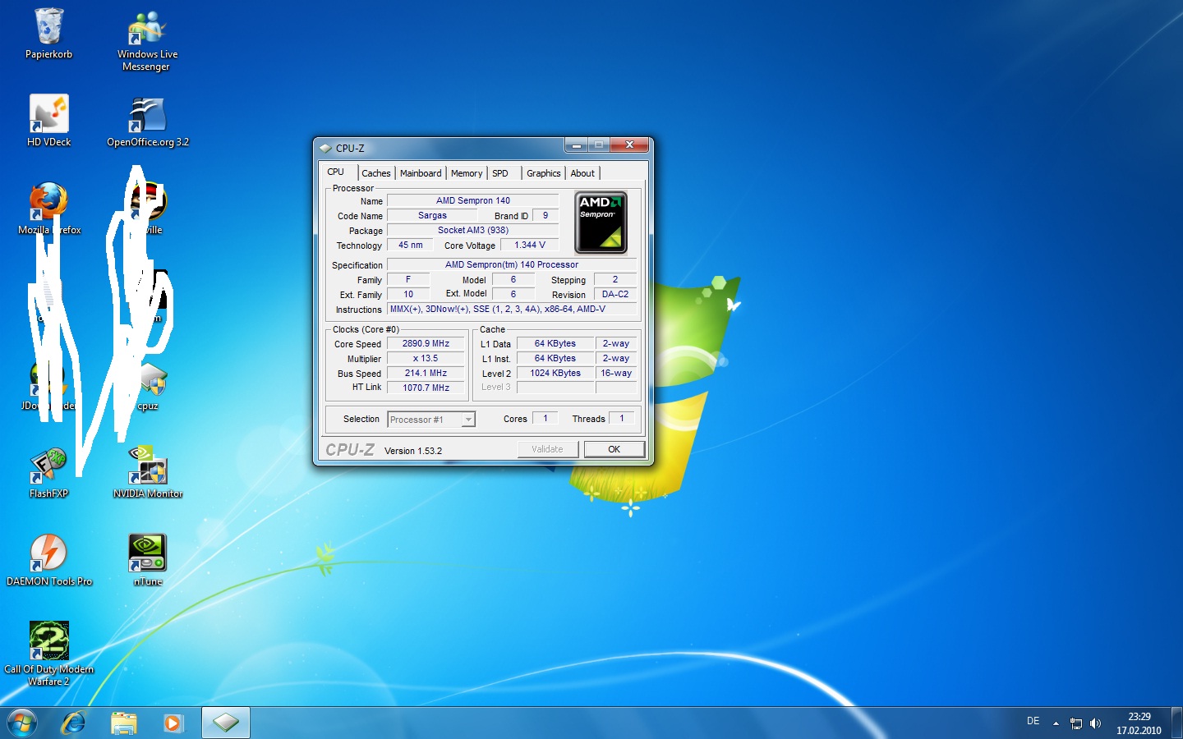Open Call Of Duty Modern Warfare 2 shortcut
Viewport: 1183px width, 739px height.
pos(48,653)
